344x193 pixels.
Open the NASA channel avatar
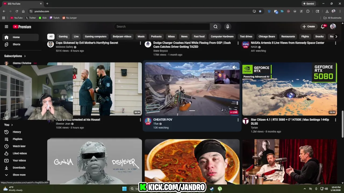[x=245, y=44]
